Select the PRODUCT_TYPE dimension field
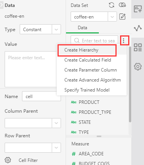Viewport: 144px width, 165px height. [95, 112]
